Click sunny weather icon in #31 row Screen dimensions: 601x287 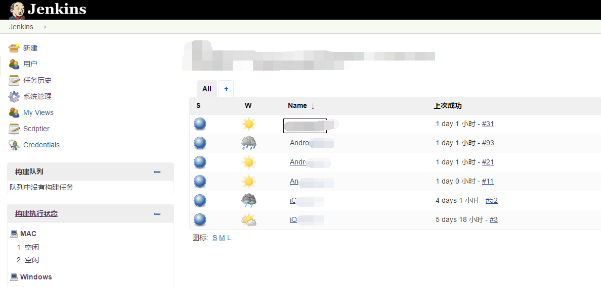coord(249,124)
